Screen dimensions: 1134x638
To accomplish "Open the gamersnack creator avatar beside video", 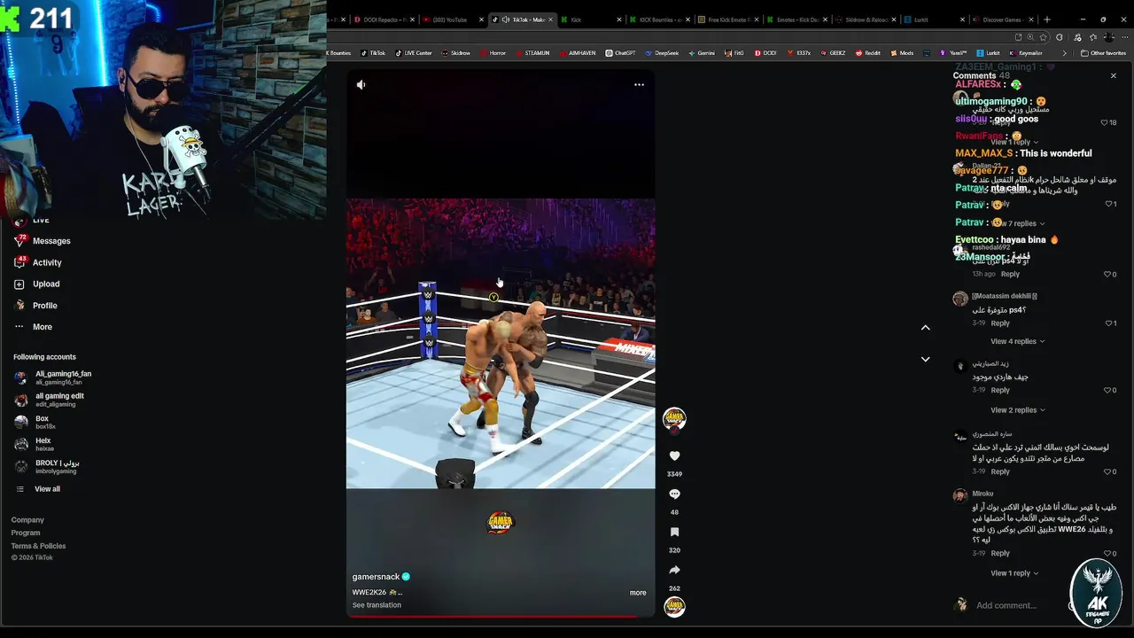I will [x=674, y=419].
